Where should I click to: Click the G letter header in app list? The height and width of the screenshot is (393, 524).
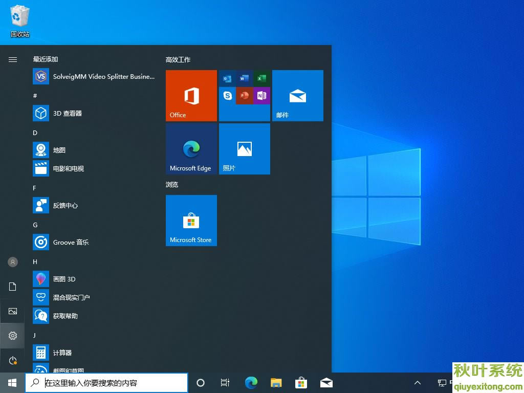[35, 225]
